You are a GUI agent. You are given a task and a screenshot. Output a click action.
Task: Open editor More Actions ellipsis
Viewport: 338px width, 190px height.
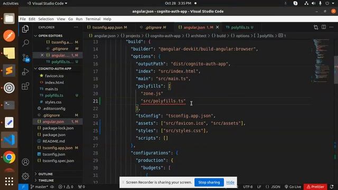[x=331, y=27]
